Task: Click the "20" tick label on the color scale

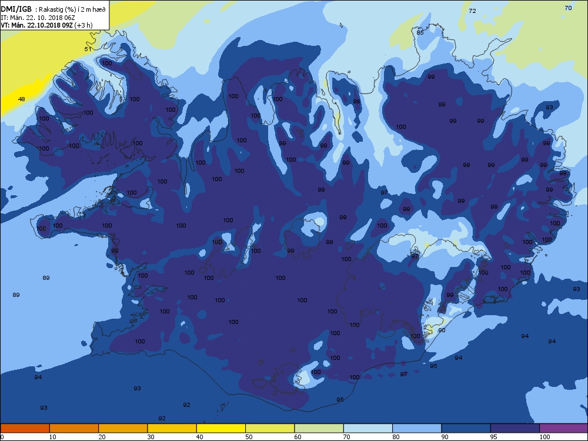Action: click(x=102, y=437)
